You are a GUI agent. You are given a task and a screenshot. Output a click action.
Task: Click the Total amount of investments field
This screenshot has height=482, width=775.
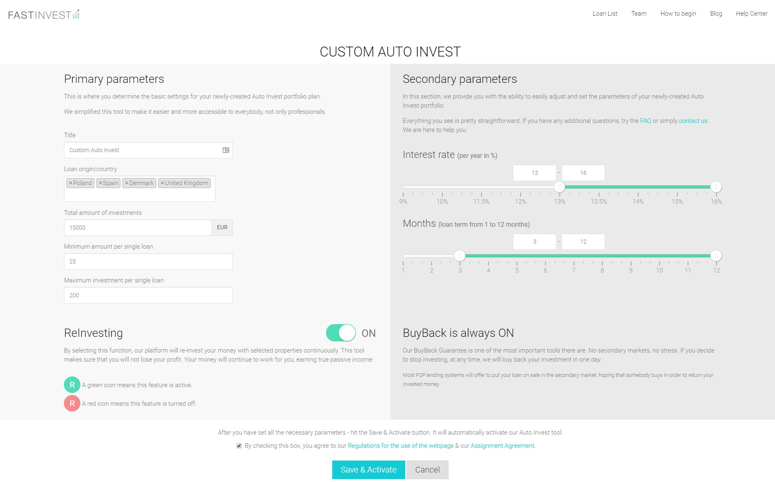click(x=138, y=228)
